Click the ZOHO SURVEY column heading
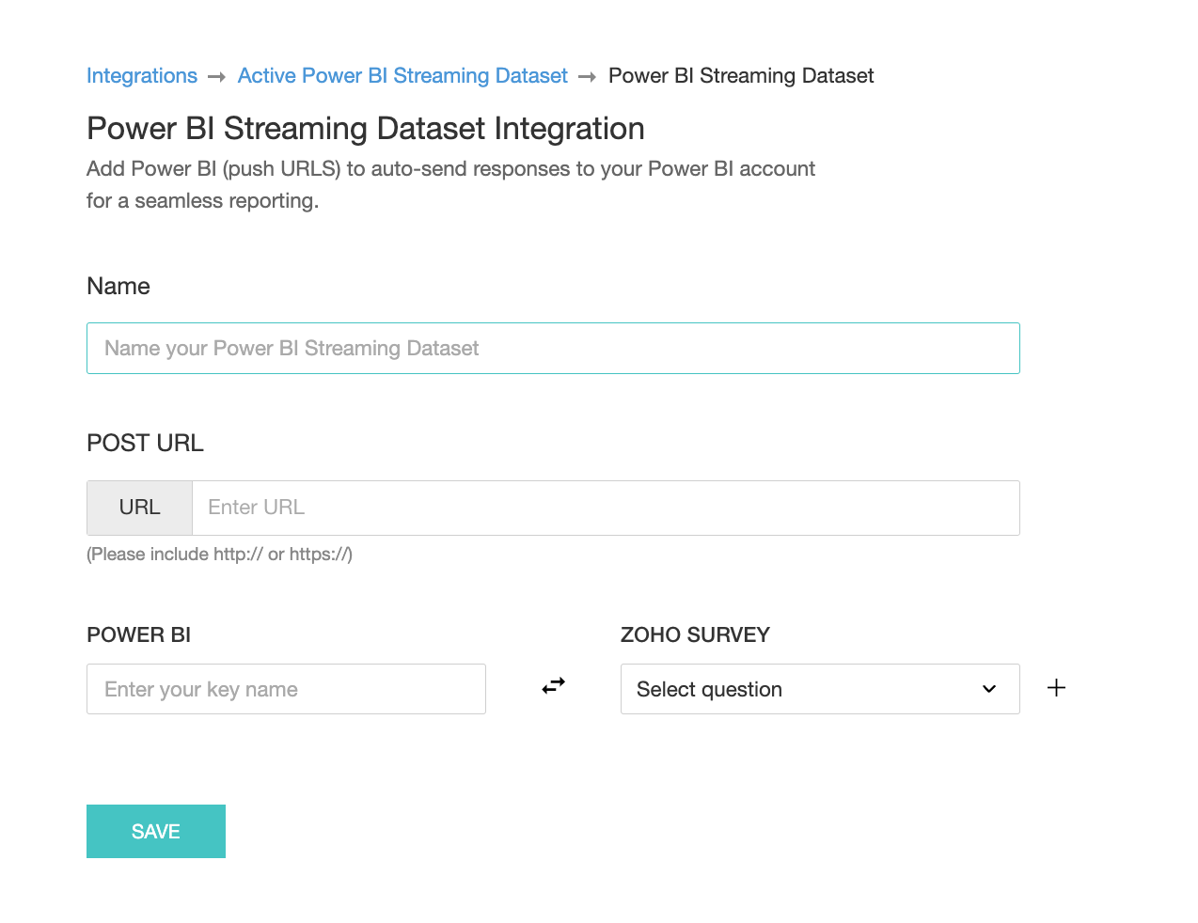Screen dimensions: 1198x923 (x=695, y=635)
